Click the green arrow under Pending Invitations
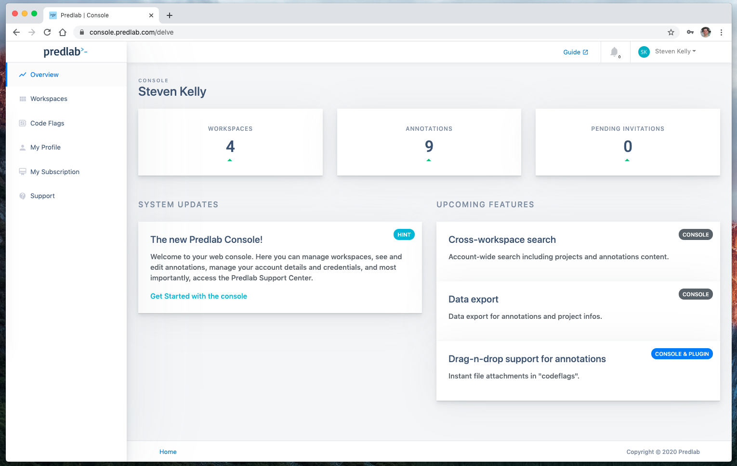 pos(627,160)
